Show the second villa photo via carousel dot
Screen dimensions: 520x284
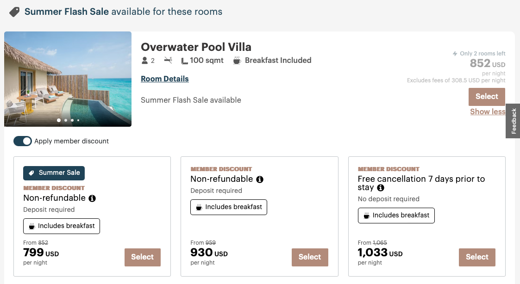click(x=65, y=120)
